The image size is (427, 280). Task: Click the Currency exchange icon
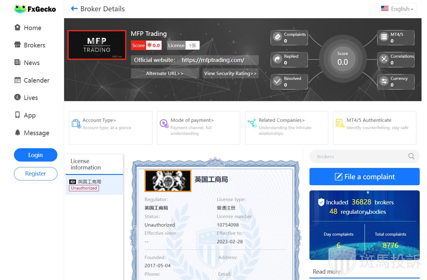(x=384, y=81)
